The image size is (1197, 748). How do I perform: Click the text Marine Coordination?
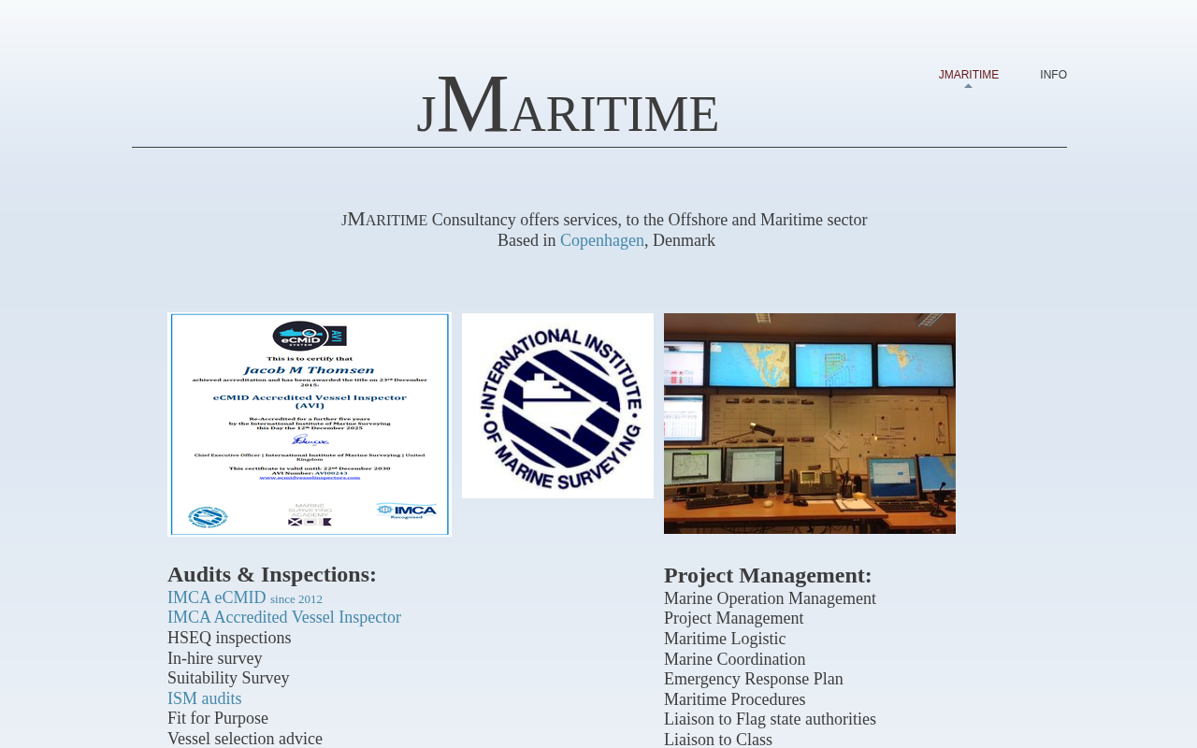coord(735,659)
